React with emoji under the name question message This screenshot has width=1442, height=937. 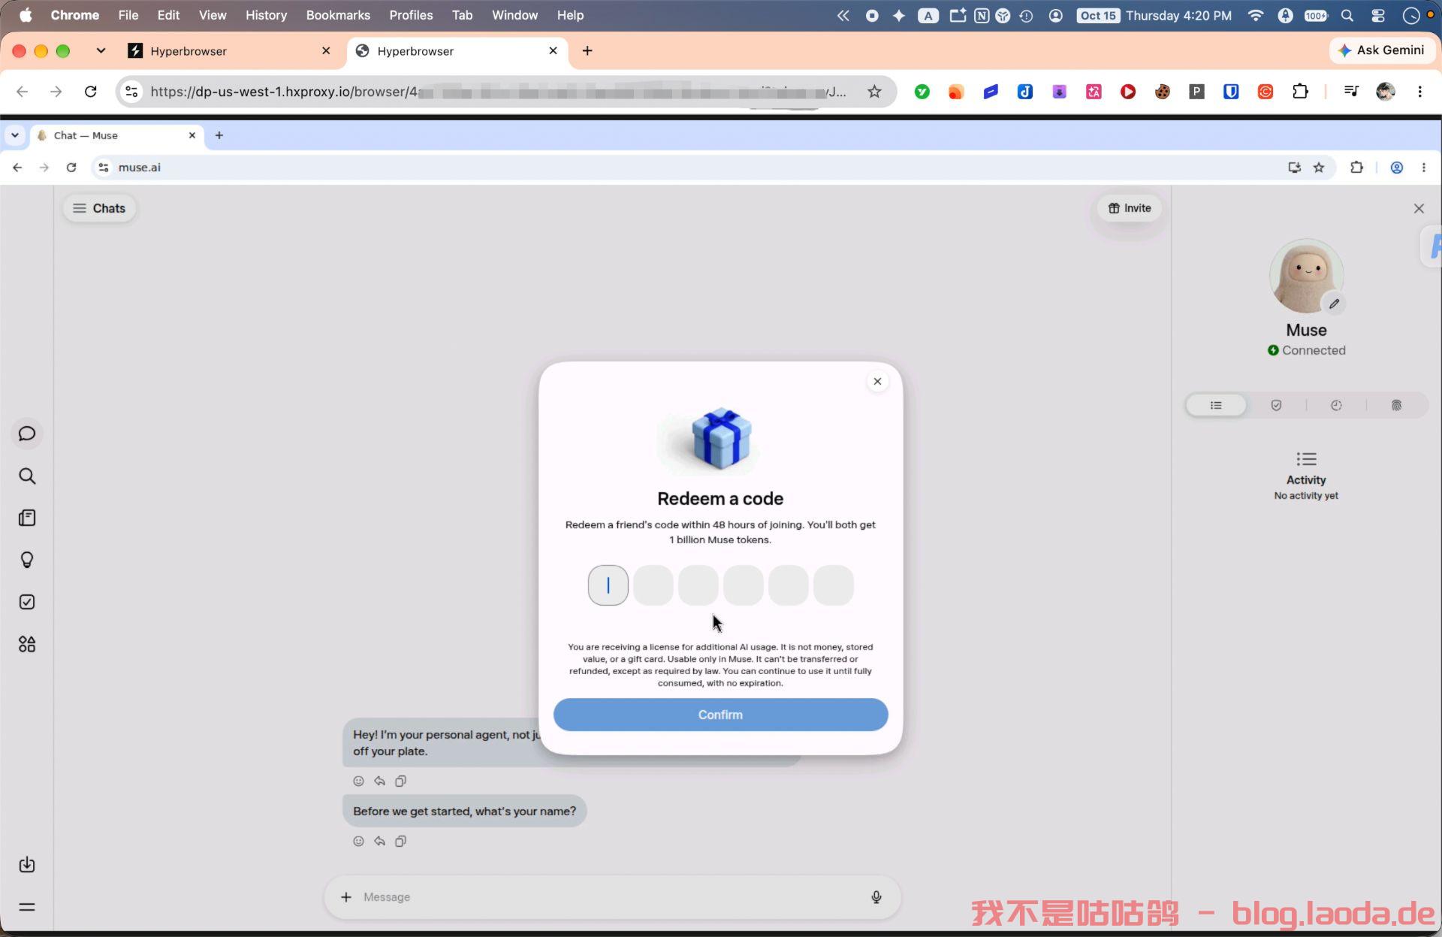pyautogui.click(x=358, y=841)
